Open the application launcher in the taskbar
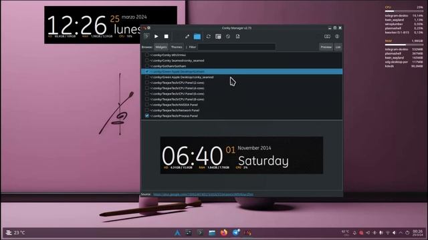This screenshot has width=428, height=240. click(x=177, y=233)
